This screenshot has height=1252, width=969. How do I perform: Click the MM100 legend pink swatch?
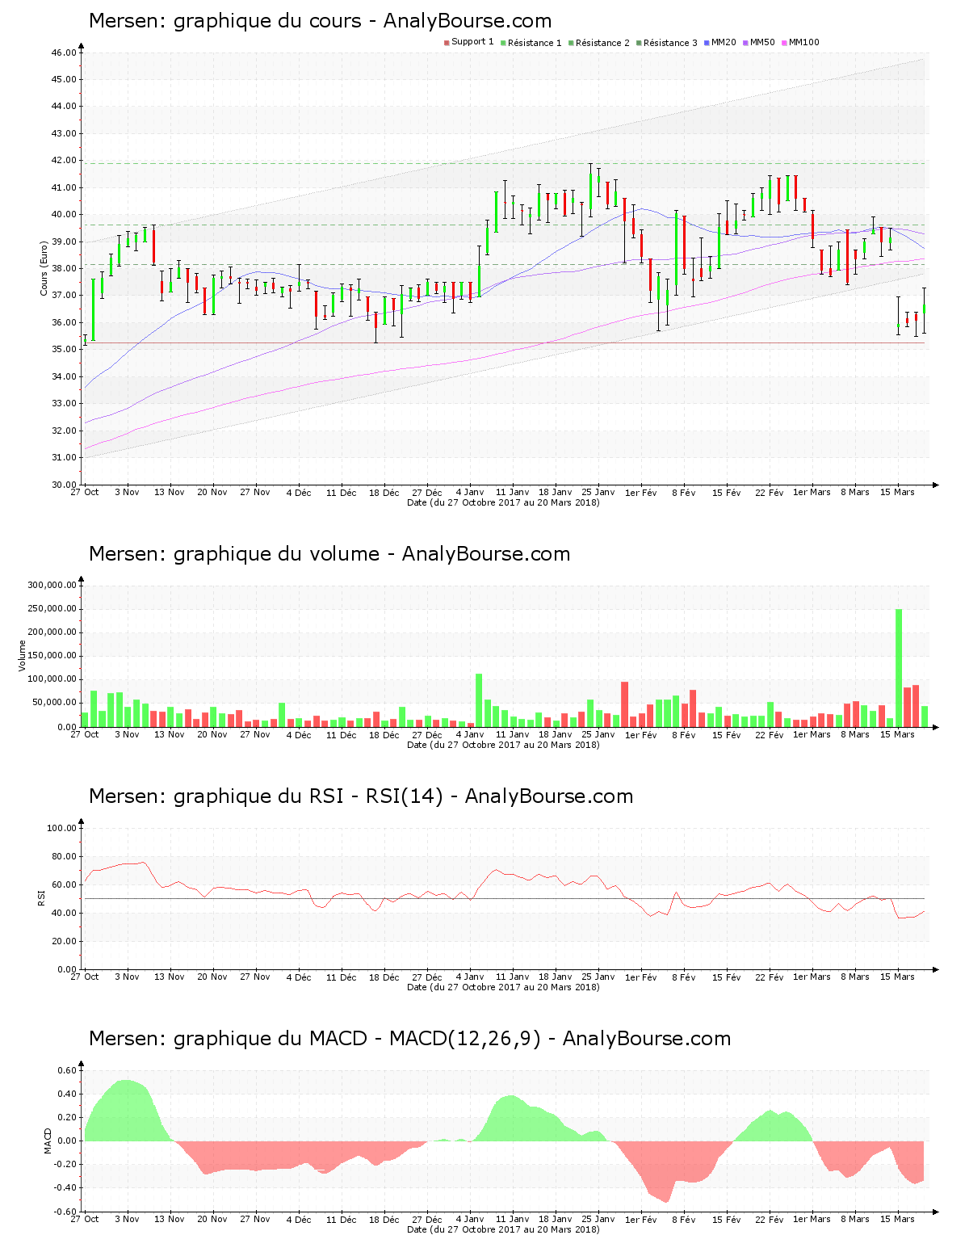click(784, 43)
